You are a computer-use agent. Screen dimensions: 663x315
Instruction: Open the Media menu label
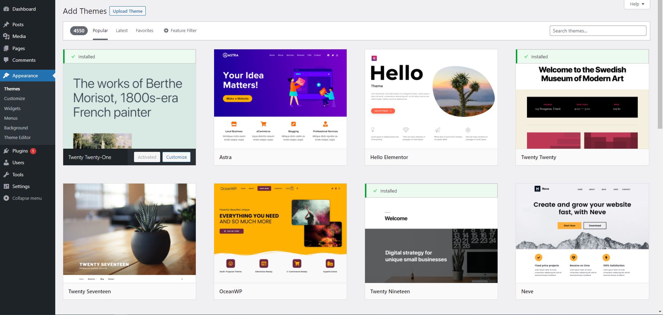click(19, 36)
